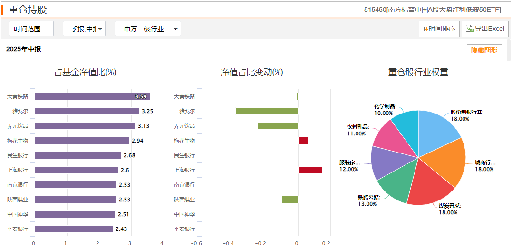The width and height of the screenshot is (512, 248).
Task: Click the 大秦铁路 small green change bar
Action: pyautogui.click(x=298, y=96)
